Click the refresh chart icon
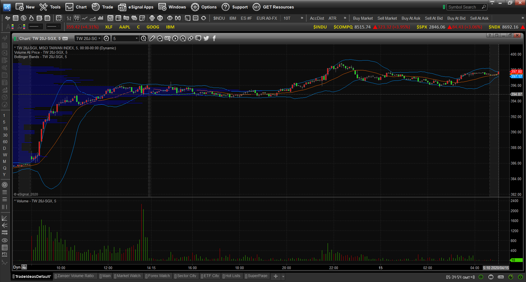The height and width of the screenshot is (282, 526). click(204, 18)
